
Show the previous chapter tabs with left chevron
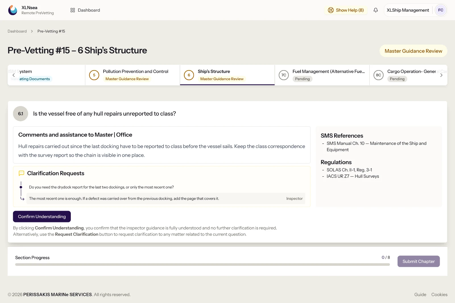14,75
